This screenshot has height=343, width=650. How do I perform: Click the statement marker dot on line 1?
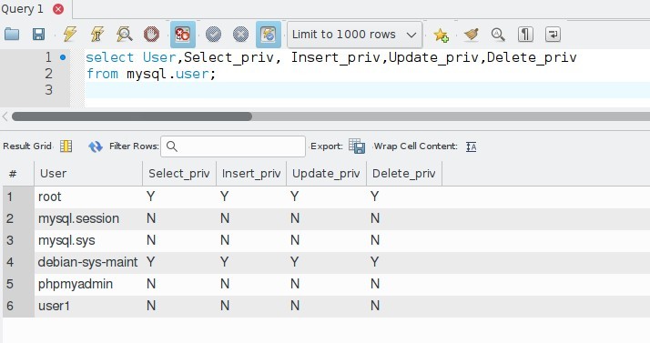(63, 57)
